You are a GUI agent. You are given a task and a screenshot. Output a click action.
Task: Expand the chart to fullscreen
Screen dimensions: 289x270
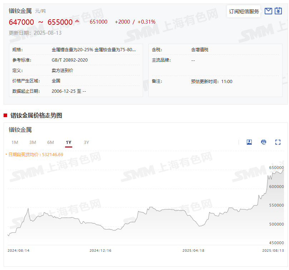278,142
